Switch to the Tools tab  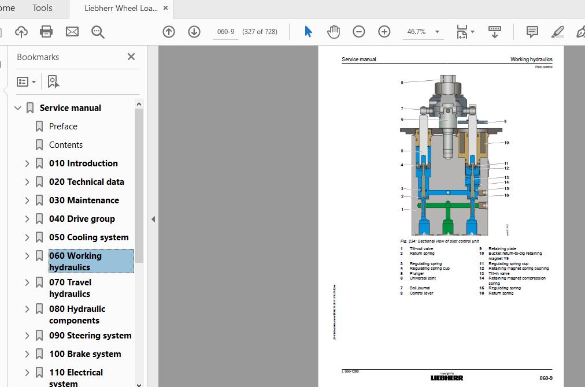[42, 8]
